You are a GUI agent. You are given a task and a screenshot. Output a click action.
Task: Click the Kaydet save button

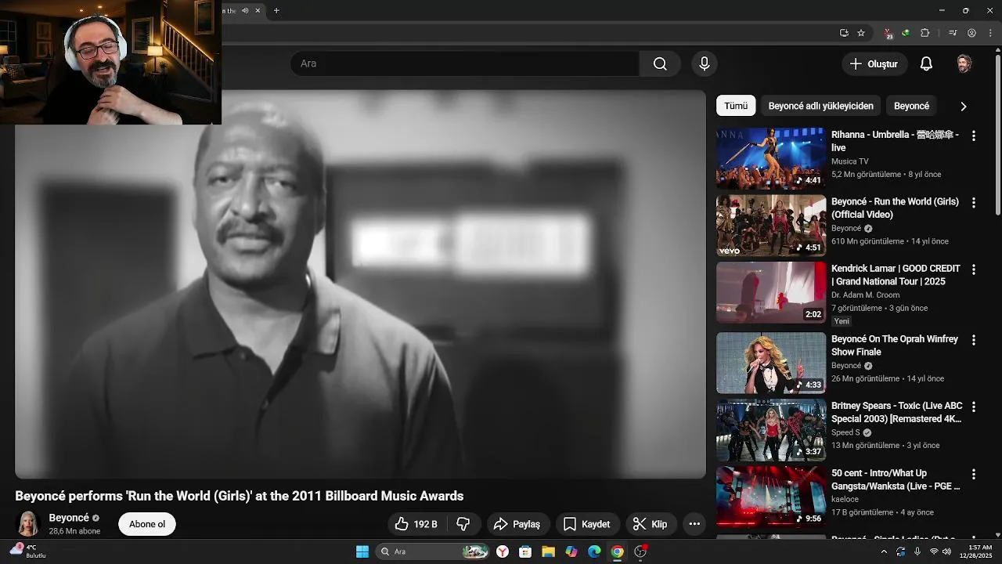[588, 524]
